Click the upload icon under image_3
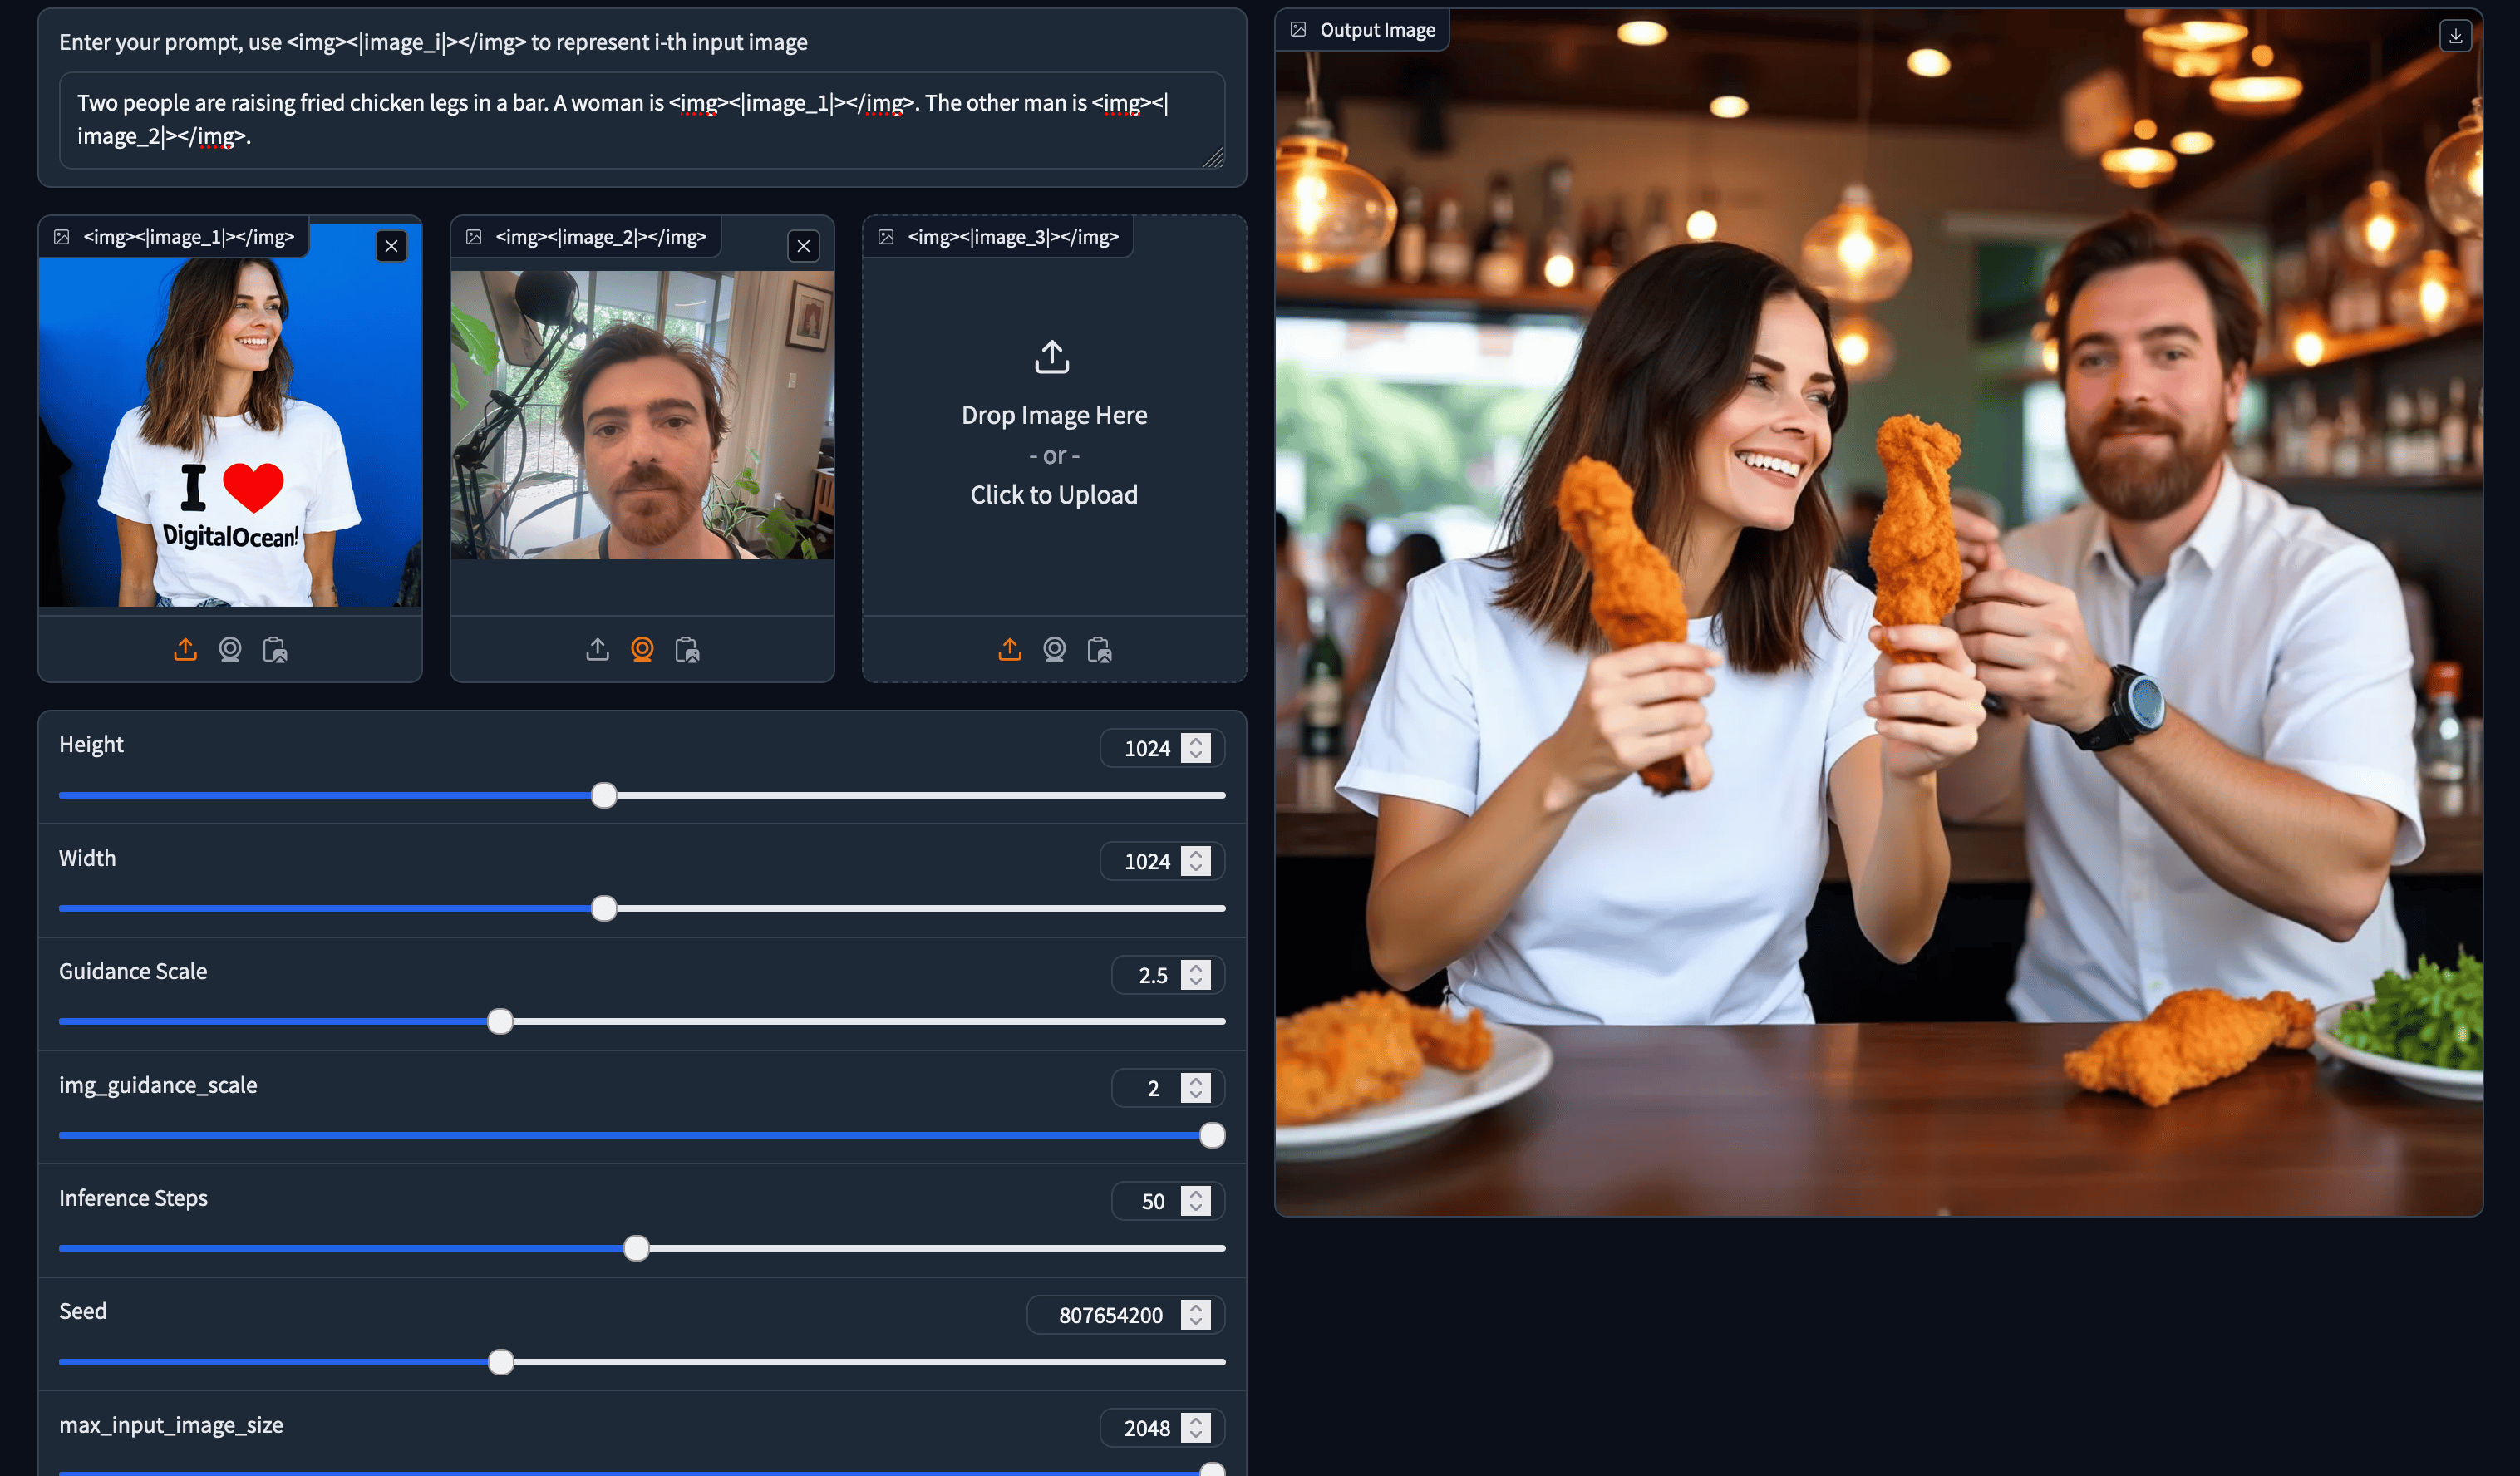 [x=1010, y=650]
